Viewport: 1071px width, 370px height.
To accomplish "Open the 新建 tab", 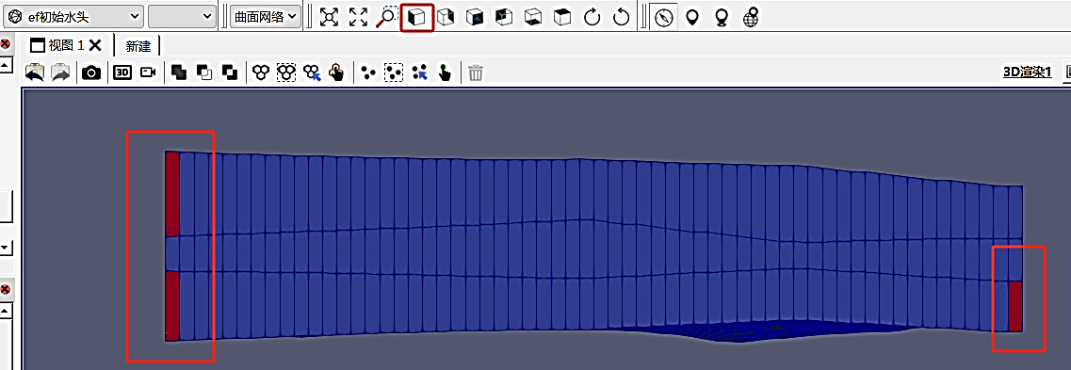I will coord(138,46).
